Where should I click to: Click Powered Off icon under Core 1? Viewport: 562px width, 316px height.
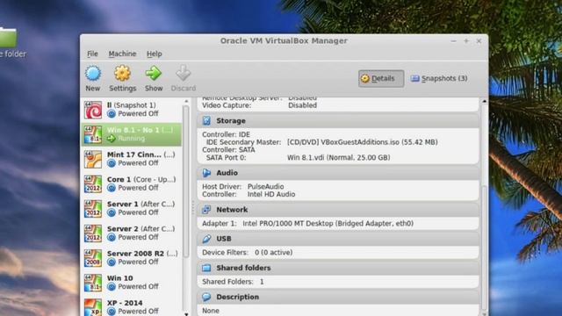pos(112,188)
